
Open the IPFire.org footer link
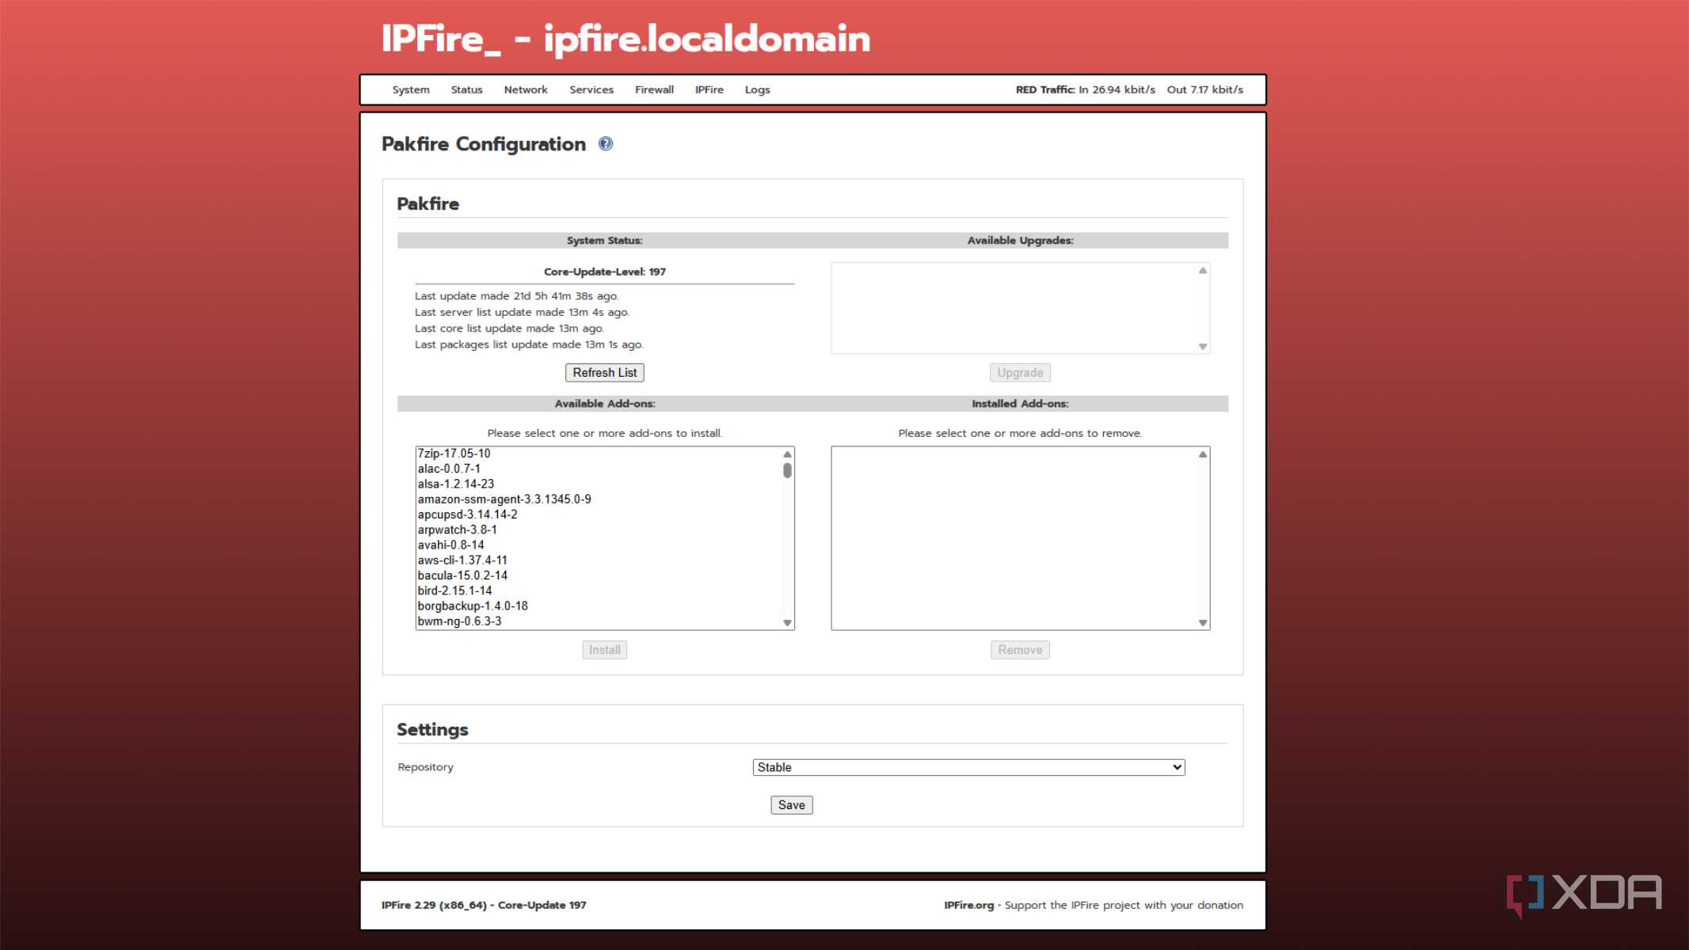point(968,905)
